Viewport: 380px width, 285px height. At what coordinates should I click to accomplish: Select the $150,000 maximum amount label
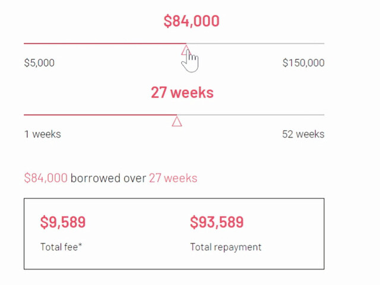pos(303,63)
